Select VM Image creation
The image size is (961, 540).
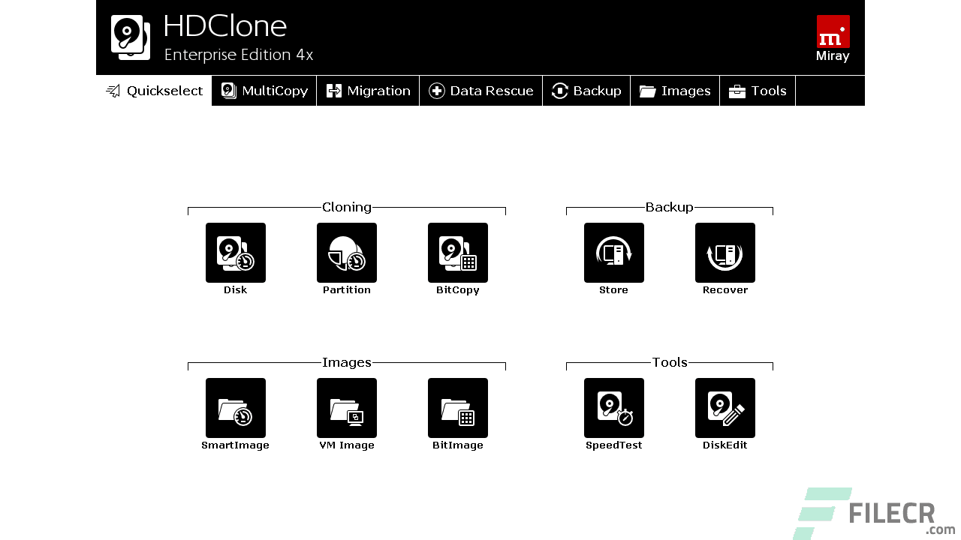point(346,408)
